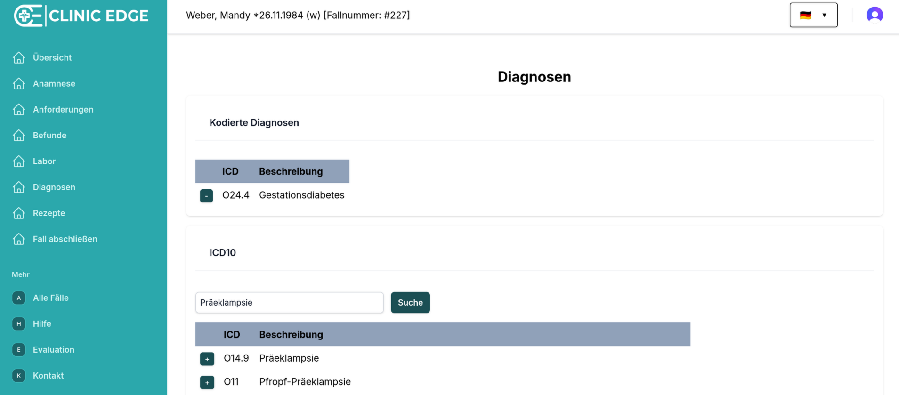Select Fall abschließen in the sidebar

tap(65, 239)
